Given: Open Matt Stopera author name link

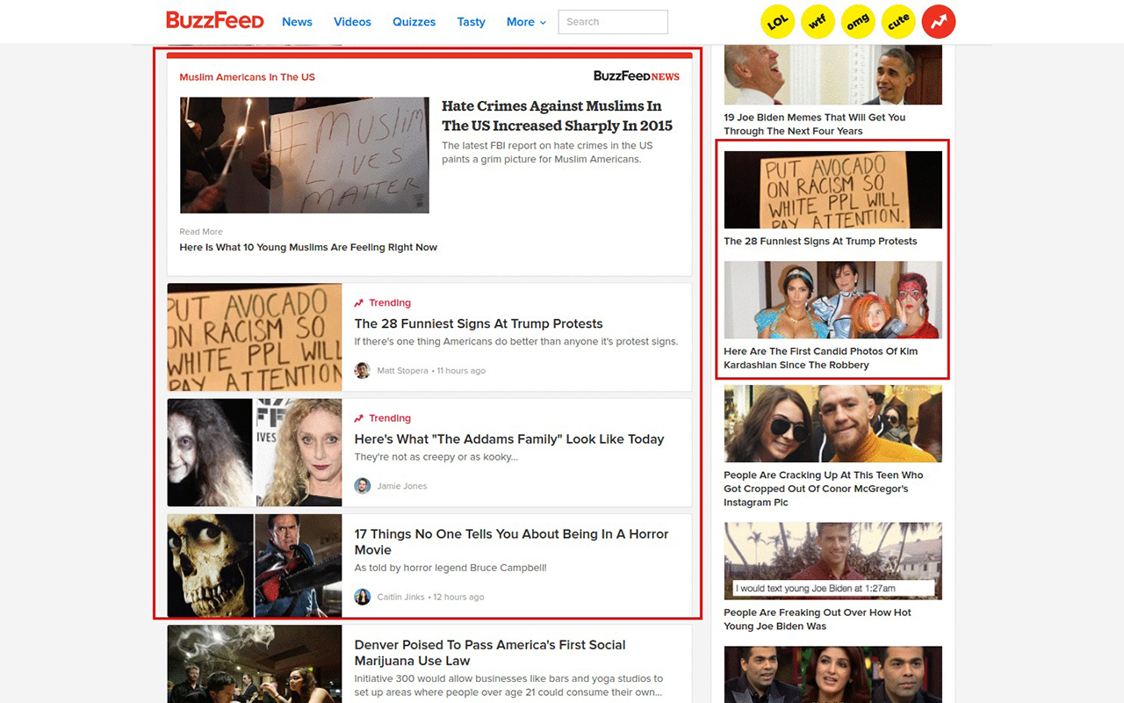Looking at the screenshot, I should tap(402, 371).
